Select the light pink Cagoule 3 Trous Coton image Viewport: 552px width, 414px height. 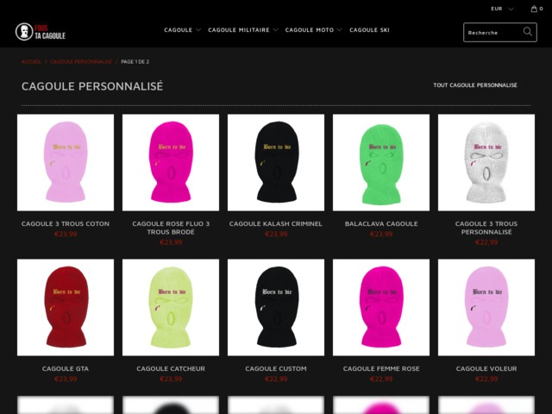coord(66,162)
